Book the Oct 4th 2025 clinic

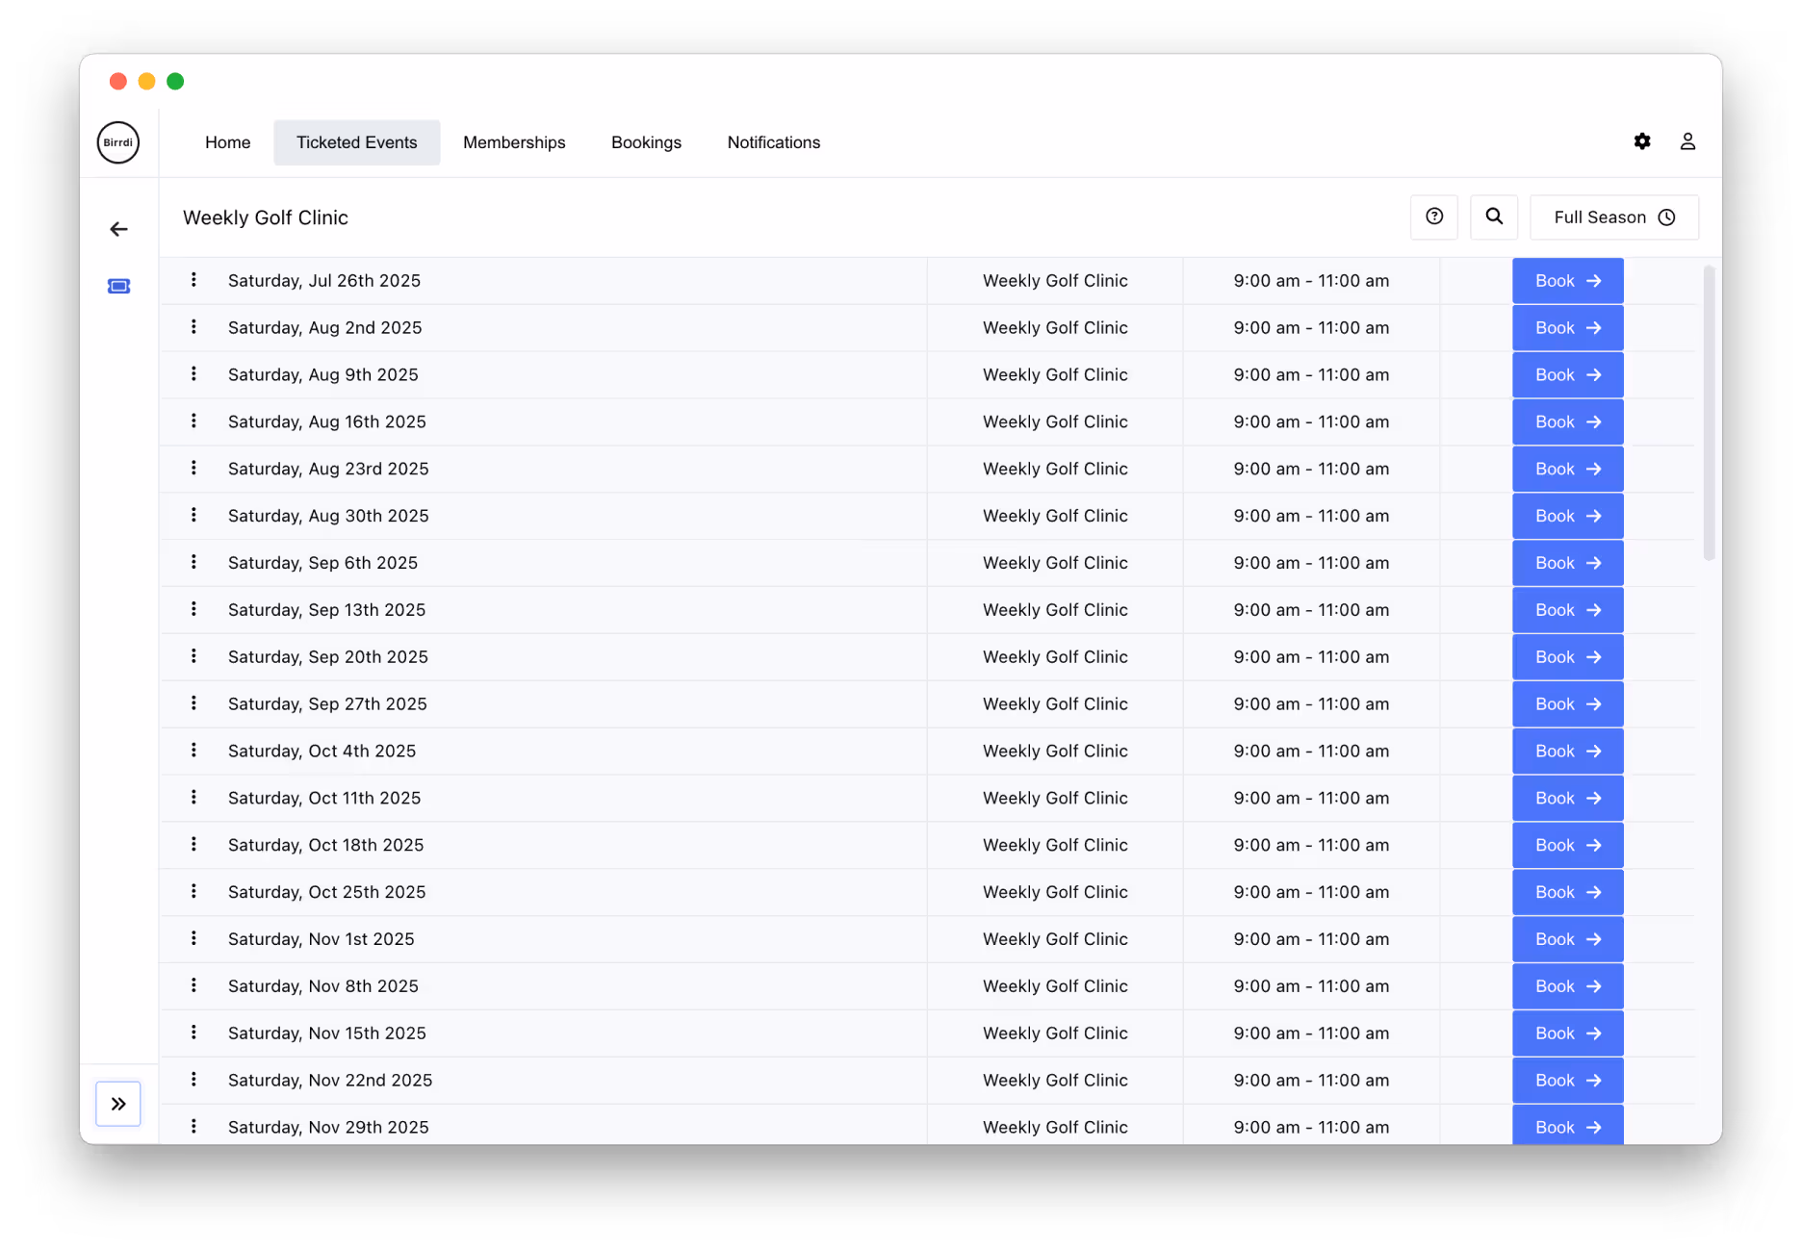(1567, 752)
